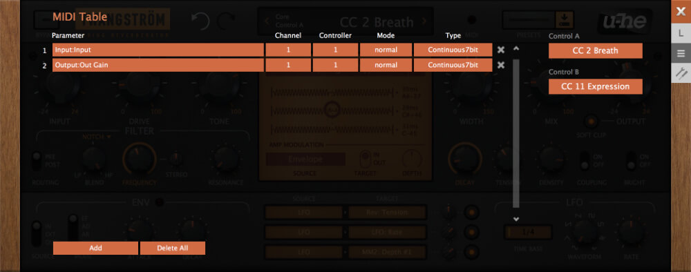Screen dimensions: 691x272
Task: Change Controller number for Output:Out Gain row
Action: (x=335, y=65)
